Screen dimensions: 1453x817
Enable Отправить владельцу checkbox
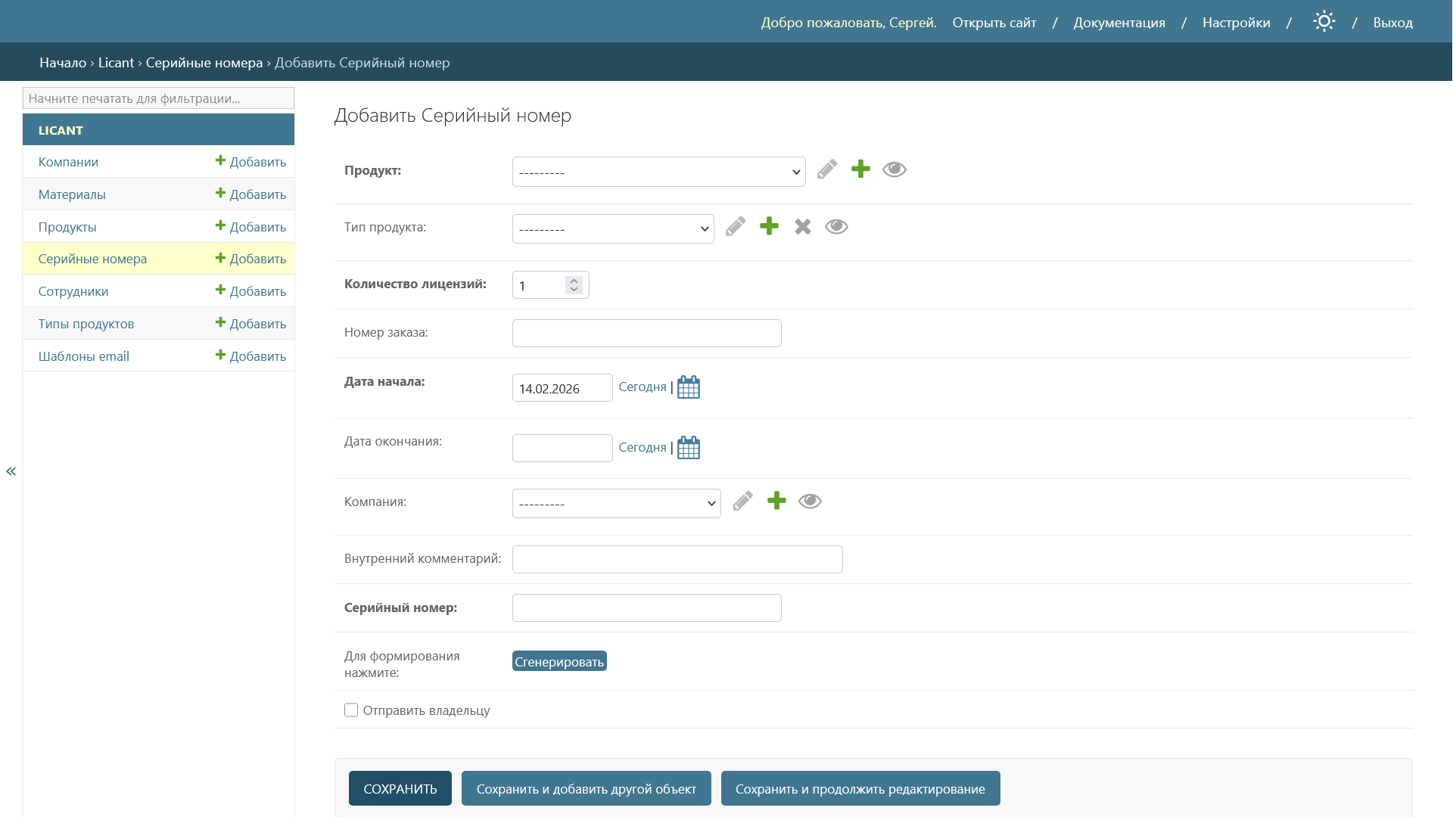351,710
